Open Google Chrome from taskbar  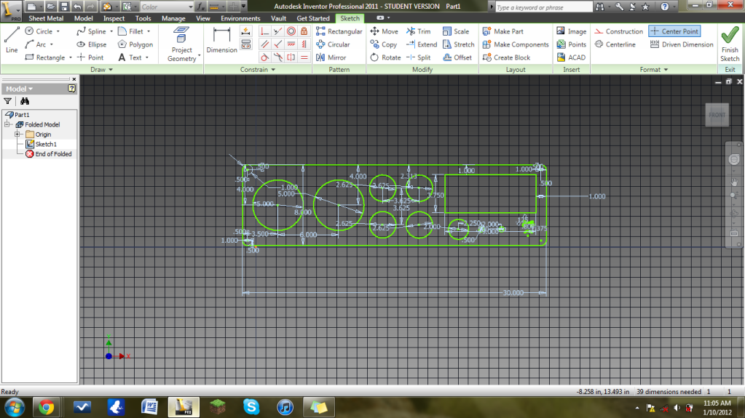46,407
